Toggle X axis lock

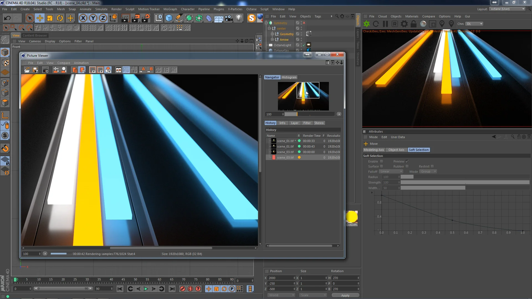pyautogui.click(x=83, y=18)
